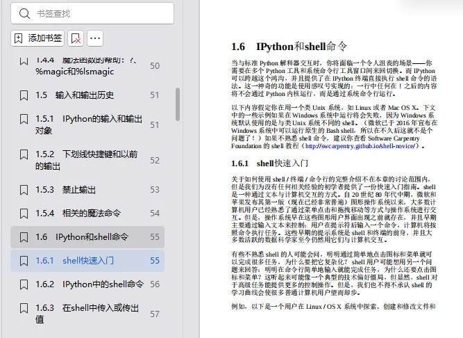The width and height of the screenshot is (463, 338).
Task: Click page number 53 in bookmark list
Action: (x=155, y=190)
